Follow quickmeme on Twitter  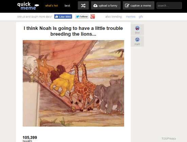82,17
